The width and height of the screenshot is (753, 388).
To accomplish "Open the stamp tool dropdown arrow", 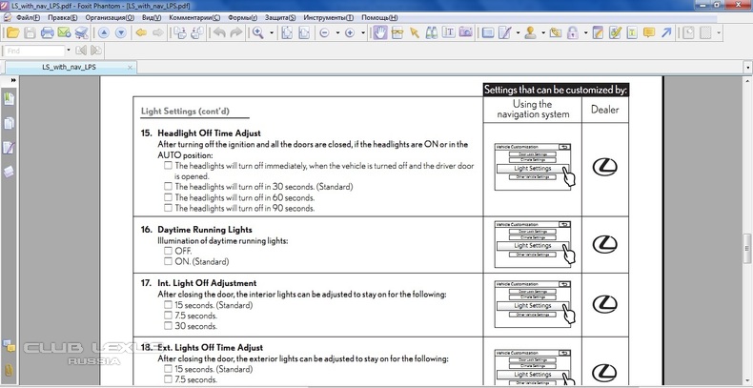I will 543,33.
